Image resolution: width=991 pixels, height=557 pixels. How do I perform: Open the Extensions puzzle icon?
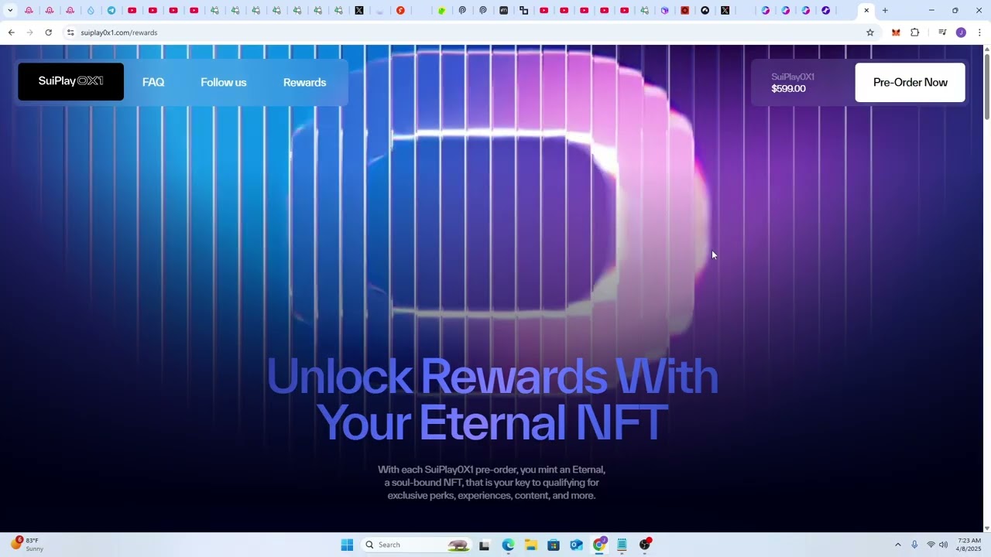[915, 32]
